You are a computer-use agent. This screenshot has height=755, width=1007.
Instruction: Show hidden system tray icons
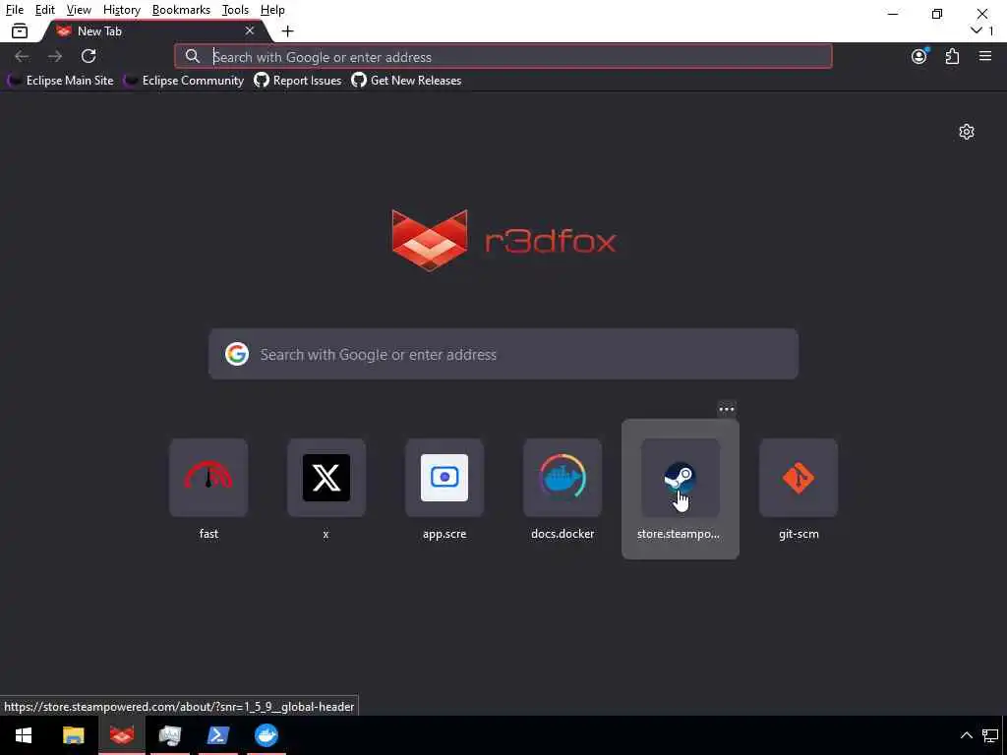tap(967, 735)
